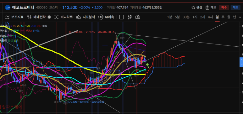Toggle the 480-day moving average legend
Image resolution: width=243 pixels, height=114 pixels.
point(44,26)
